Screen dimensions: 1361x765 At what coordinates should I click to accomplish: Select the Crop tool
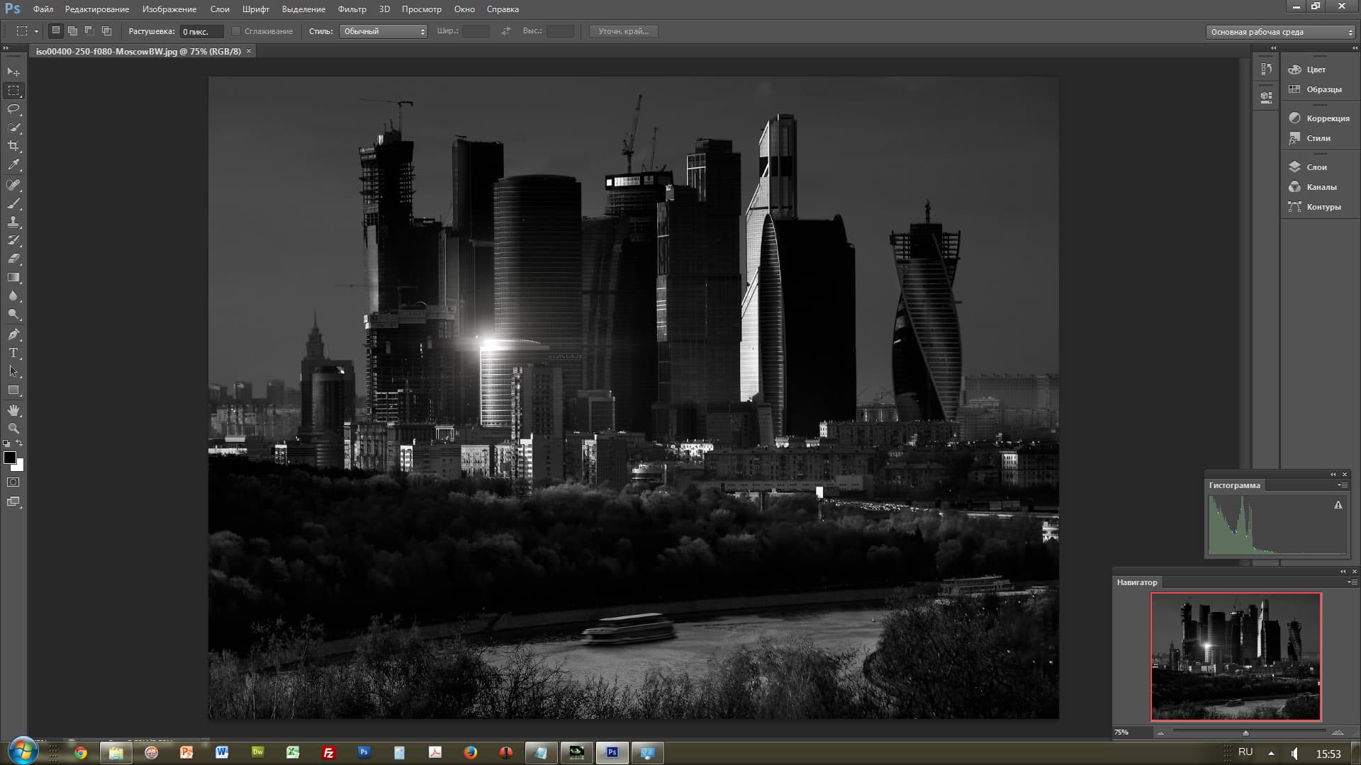[x=13, y=146]
